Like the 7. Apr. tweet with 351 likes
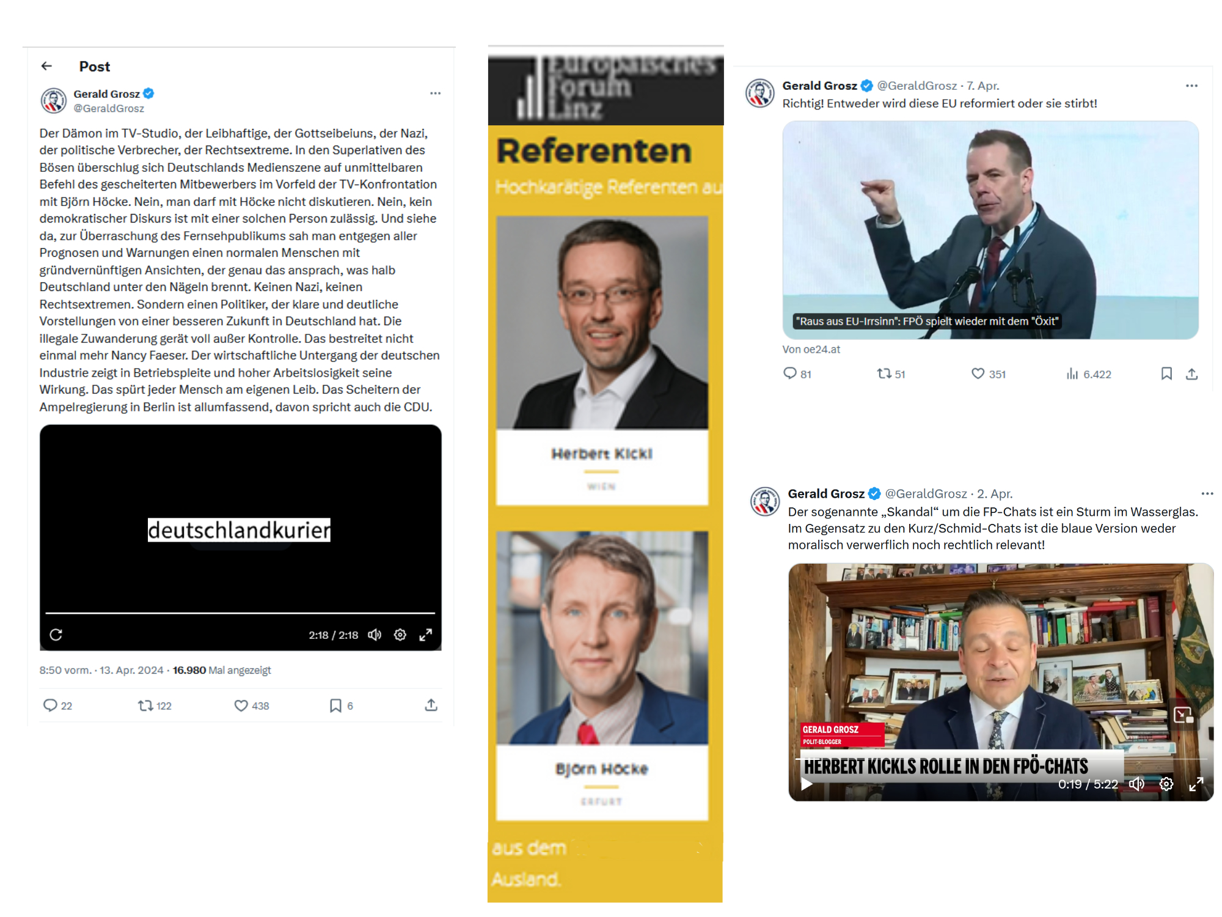This screenshot has height=917, width=1222. coord(988,374)
